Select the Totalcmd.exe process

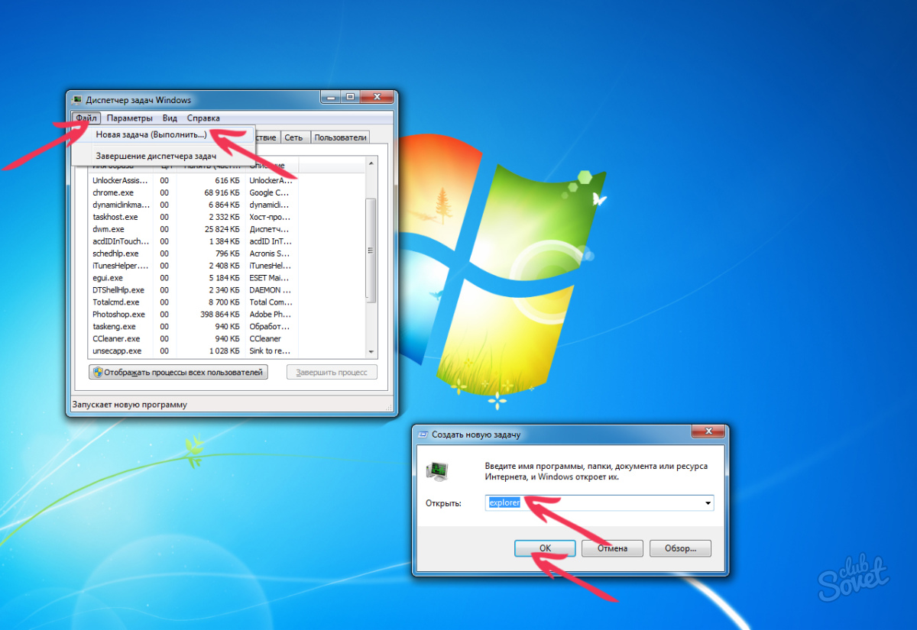coord(227,302)
